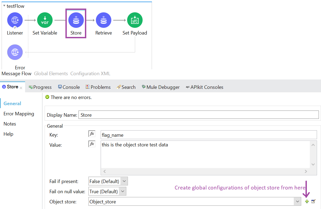Viewport: 321px width, 209px height.
Task: Switch to Configuration XML view
Action: pyautogui.click(x=90, y=74)
